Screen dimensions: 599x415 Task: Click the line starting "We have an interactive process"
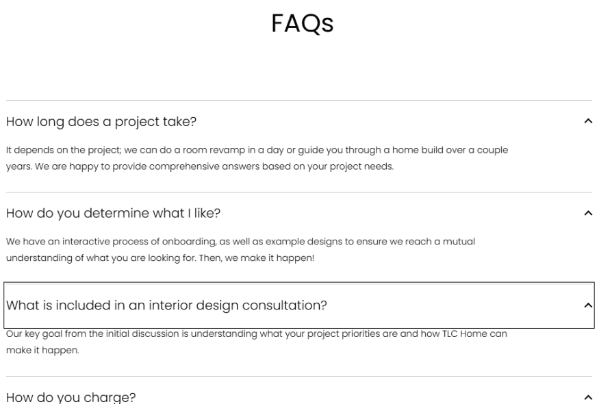[240, 242]
